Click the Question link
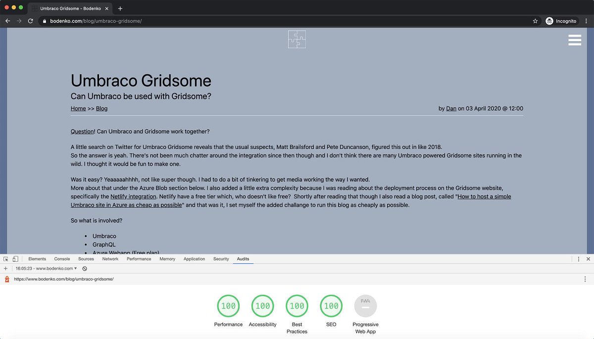Image resolution: width=594 pixels, height=339 pixels. (x=82, y=132)
